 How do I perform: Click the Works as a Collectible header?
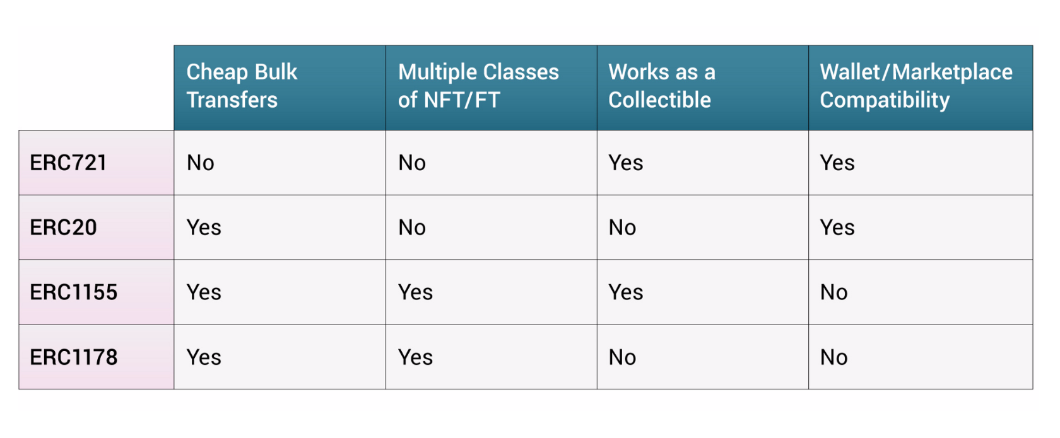[x=702, y=88]
